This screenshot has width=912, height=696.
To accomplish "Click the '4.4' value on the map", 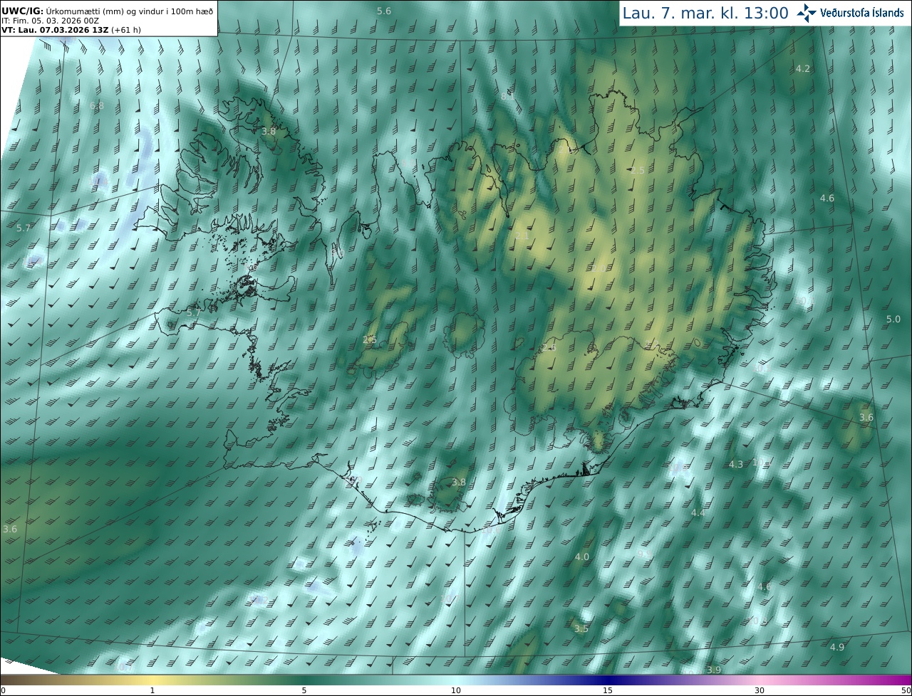I will coord(698,512).
